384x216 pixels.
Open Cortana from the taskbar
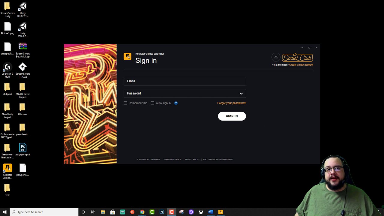[83, 212]
